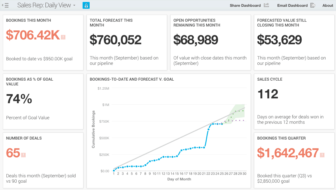Click the Email Dashboard link
Viewport: 336px width, 190px height.
click(292, 5)
